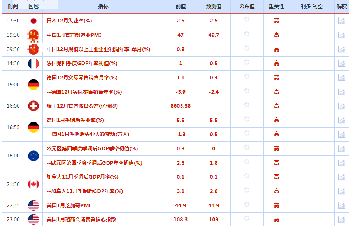Click the France flag icon

coord(33,64)
